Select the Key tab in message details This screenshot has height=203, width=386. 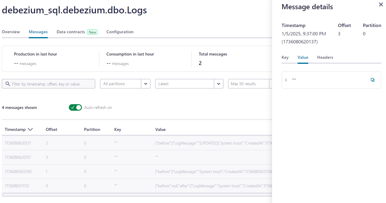[x=285, y=57]
